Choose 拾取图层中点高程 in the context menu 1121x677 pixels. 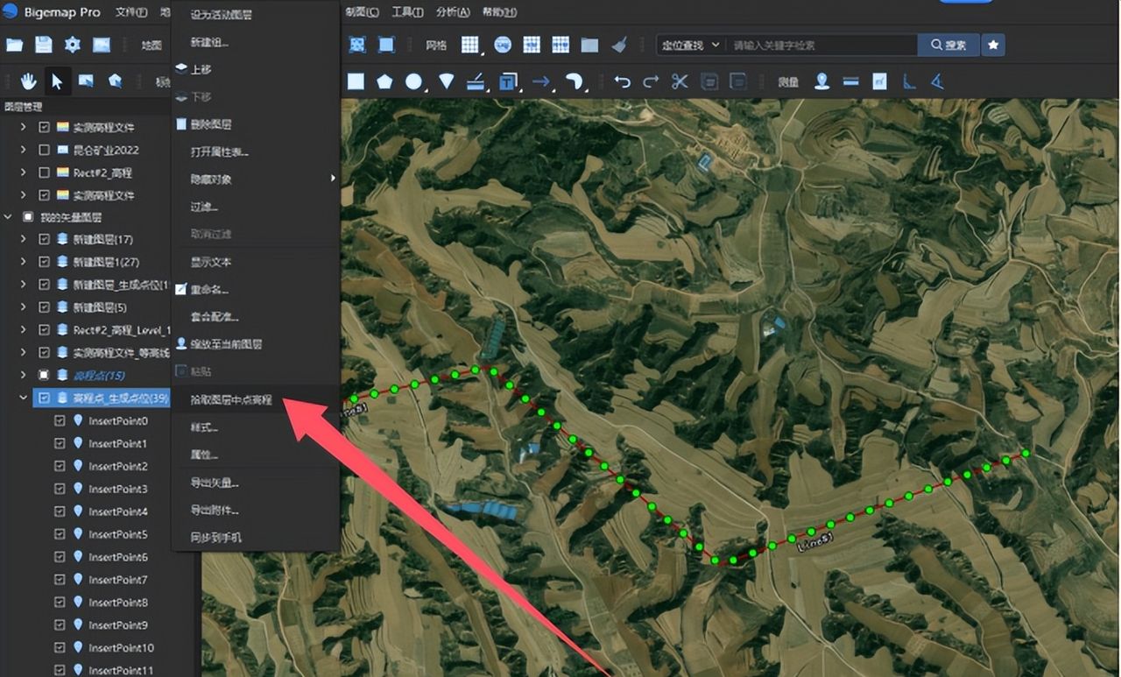[x=255, y=399]
